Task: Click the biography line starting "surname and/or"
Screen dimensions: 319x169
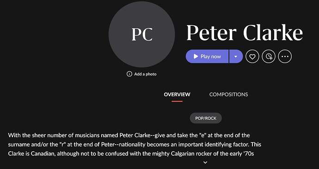Action: click(x=135, y=145)
